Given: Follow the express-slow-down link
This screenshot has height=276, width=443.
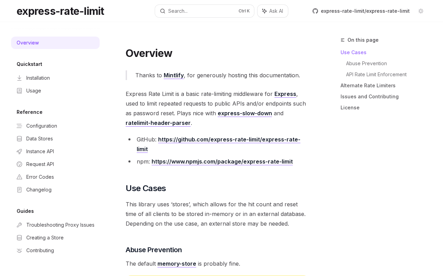Looking at the screenshot, I should 245,113.
